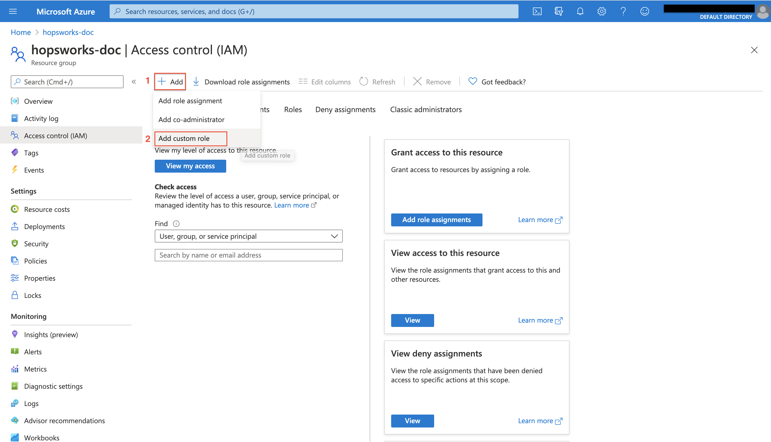
Task: Click the Activity log icon
Action: coord(15,118)
